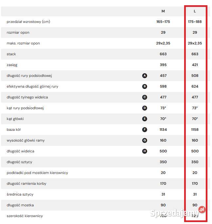212x224 pixels.
Task: Click the E badge for head angle
Action: 145,119
